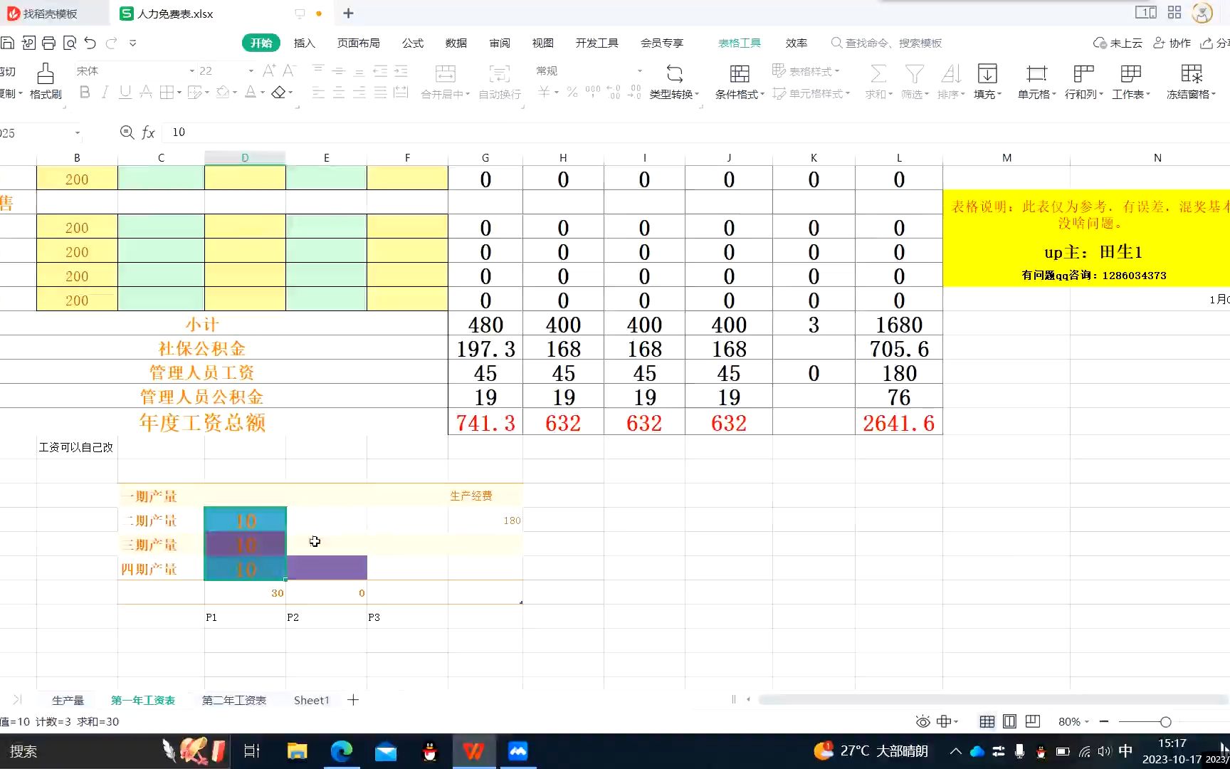Image resolution: width=1230 pixels, height=769 pixels.
Task: Click the Redo arrow
Action: tap(111, 43)
